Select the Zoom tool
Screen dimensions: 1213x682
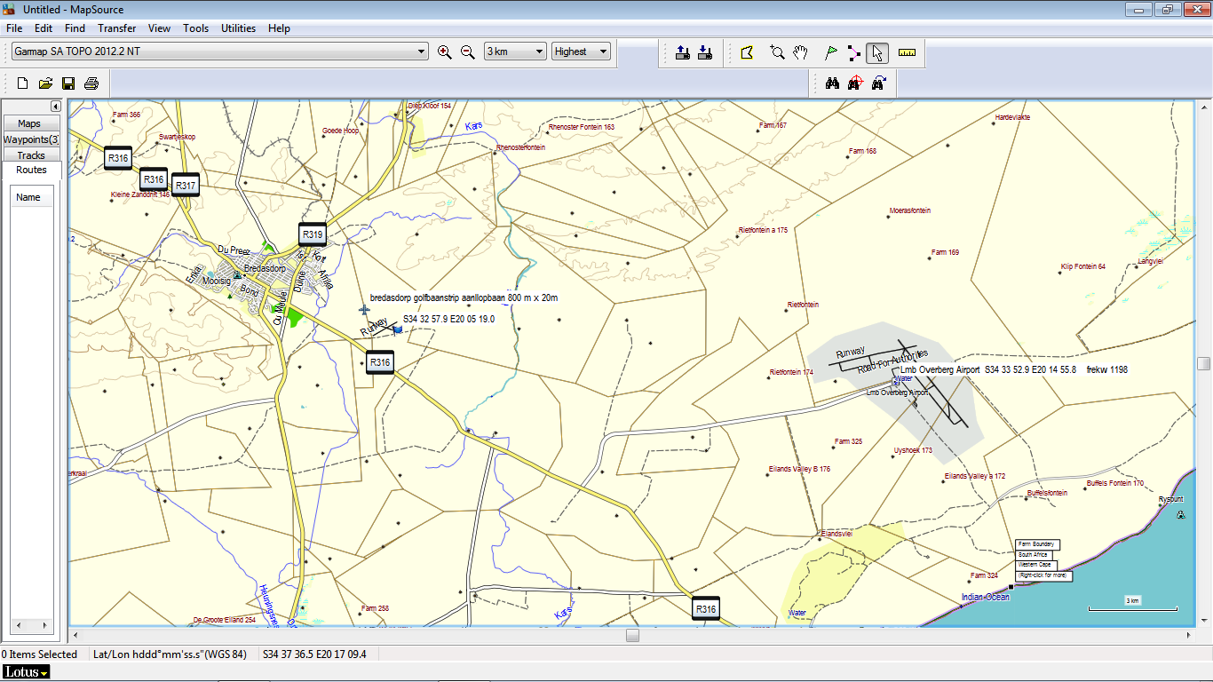(777, 52)
